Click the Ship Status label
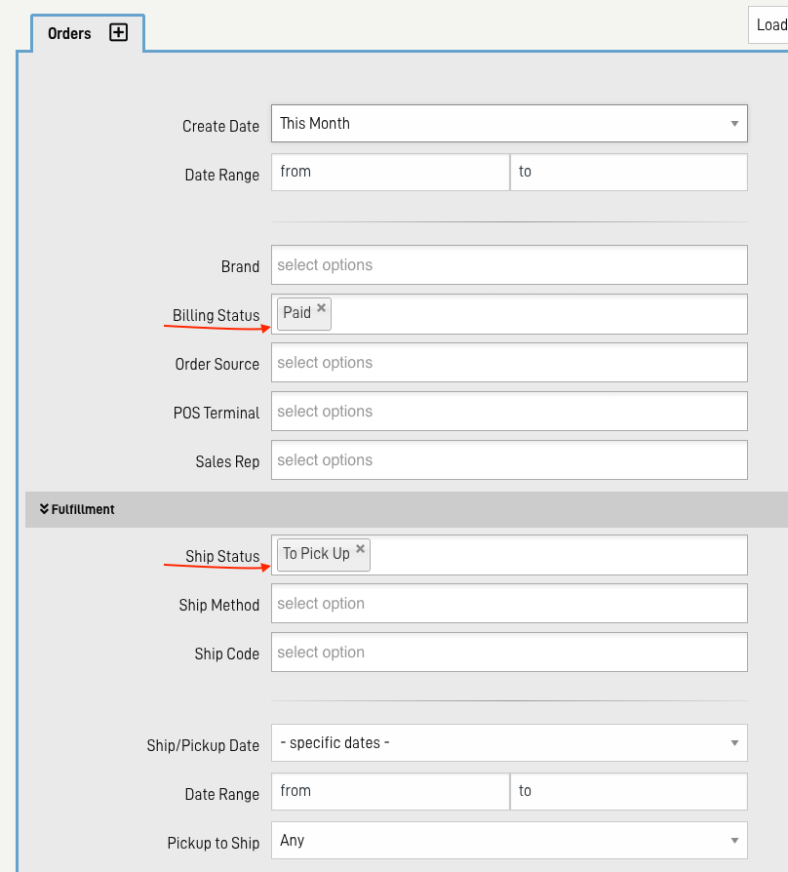The image size is (788, 872). [222, 556]
